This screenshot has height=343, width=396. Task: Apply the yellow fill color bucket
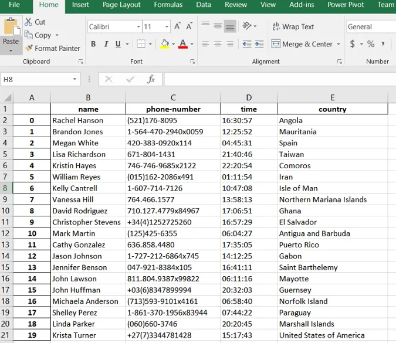[x=165, y=44]
